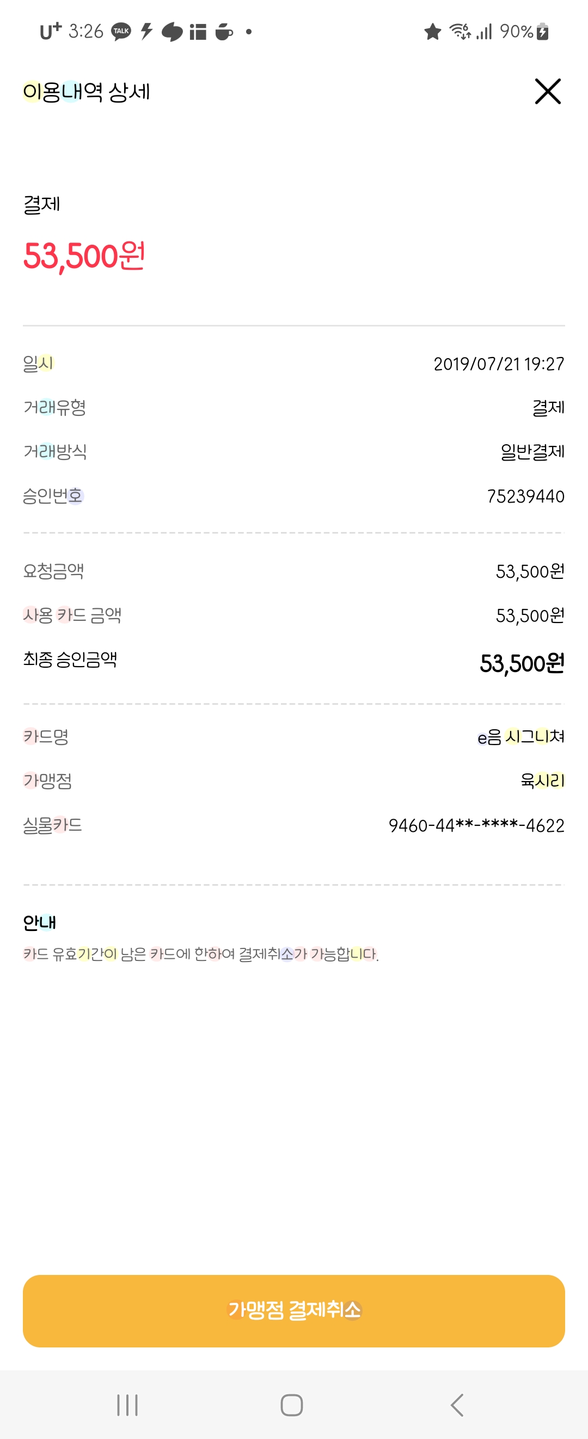588x1439 pixels.
Task: Tap the battery charging status icon
Action: (542, 31)
